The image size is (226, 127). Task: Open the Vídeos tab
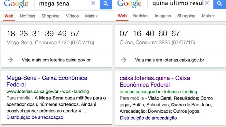[72, 16]
